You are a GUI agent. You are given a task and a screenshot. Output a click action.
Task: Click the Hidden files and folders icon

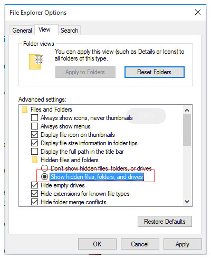[x=34, y=160]
